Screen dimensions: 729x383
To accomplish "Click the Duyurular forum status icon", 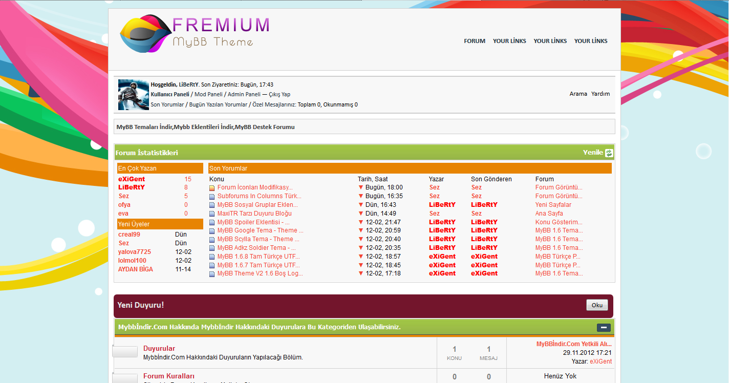I will point(125,352).
